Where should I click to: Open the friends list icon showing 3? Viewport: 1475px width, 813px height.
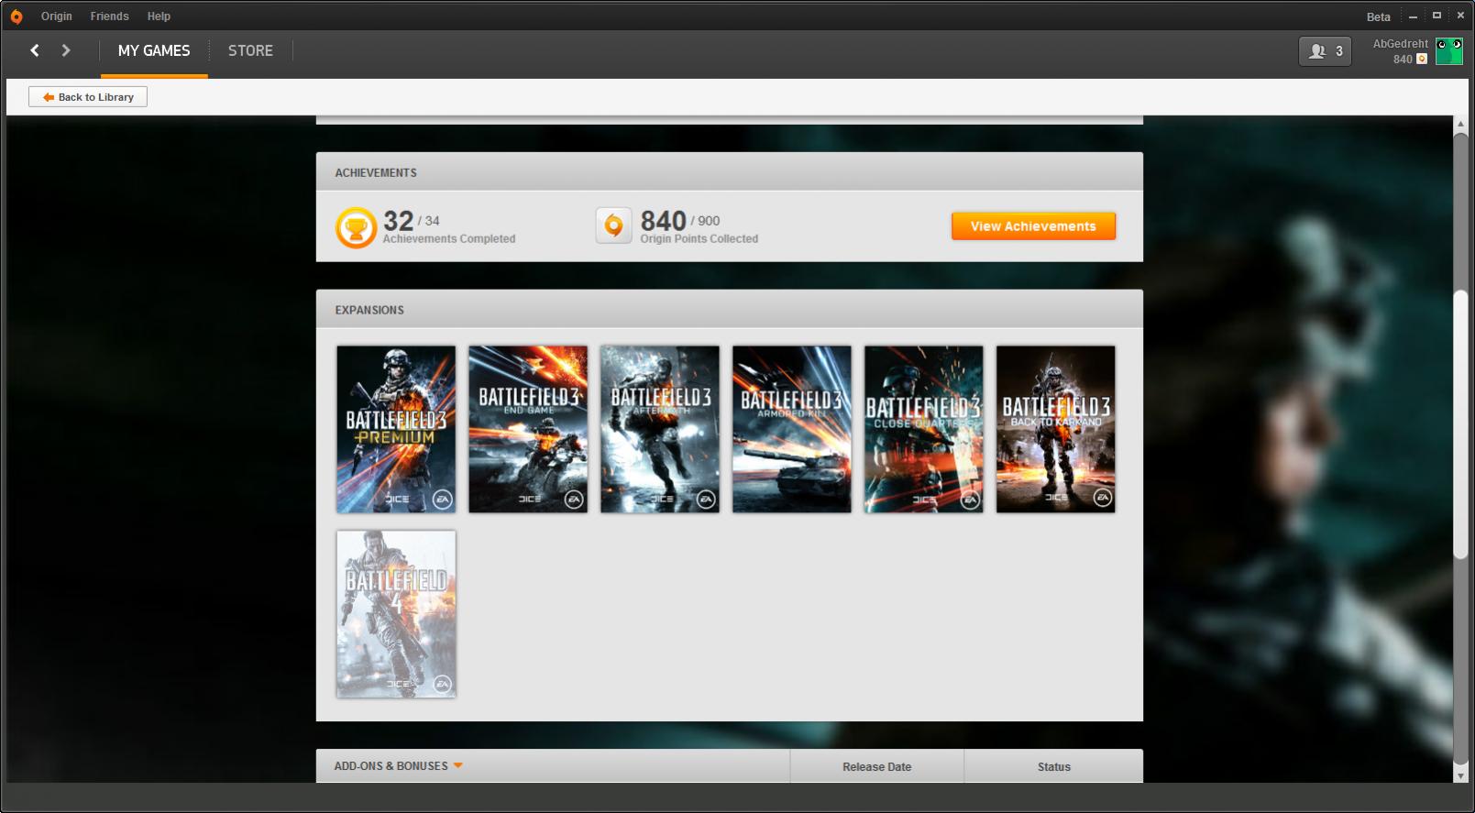(x=1325, y=51)
